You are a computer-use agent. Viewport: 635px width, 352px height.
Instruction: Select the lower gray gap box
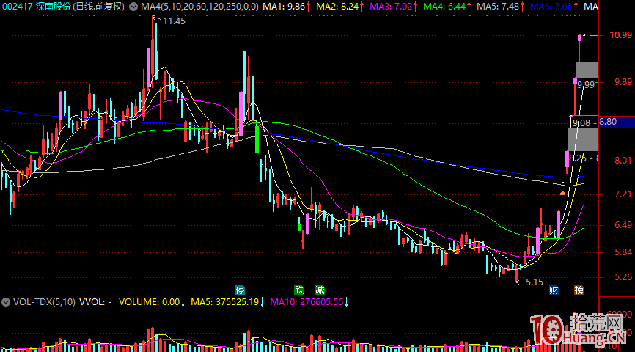click(583, 140)
